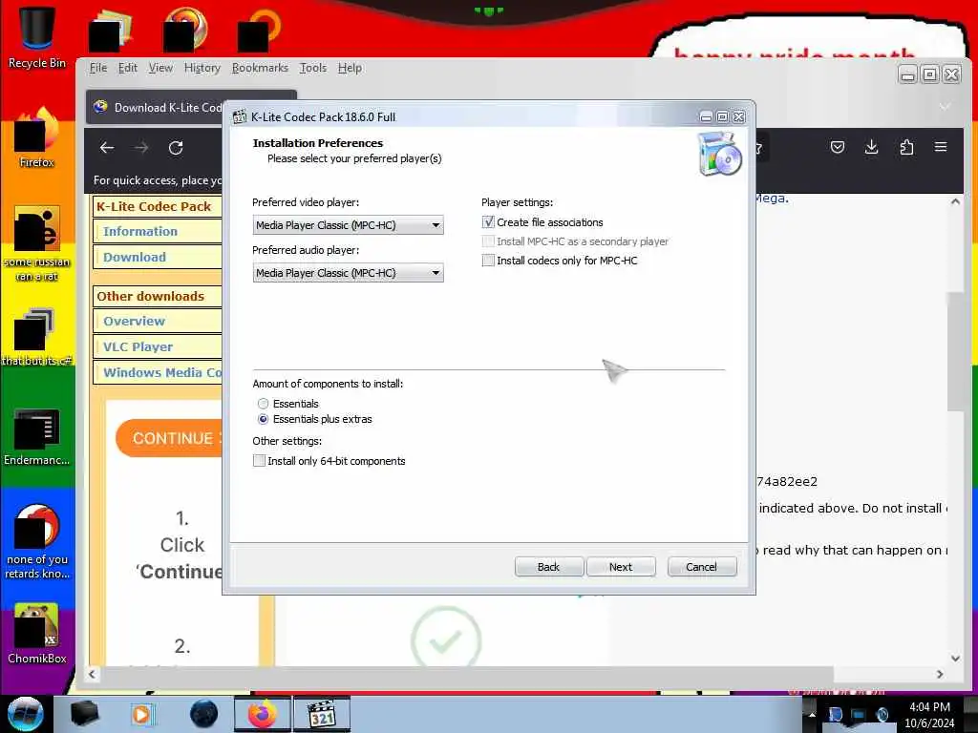The image size is (978, 733).
Task: Open the Firefox Tools menu
Action: pos(312,68)
